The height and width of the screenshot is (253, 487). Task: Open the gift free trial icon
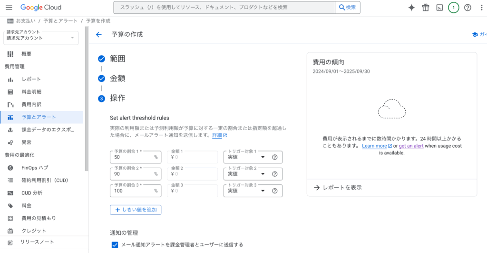coord(425,8)
